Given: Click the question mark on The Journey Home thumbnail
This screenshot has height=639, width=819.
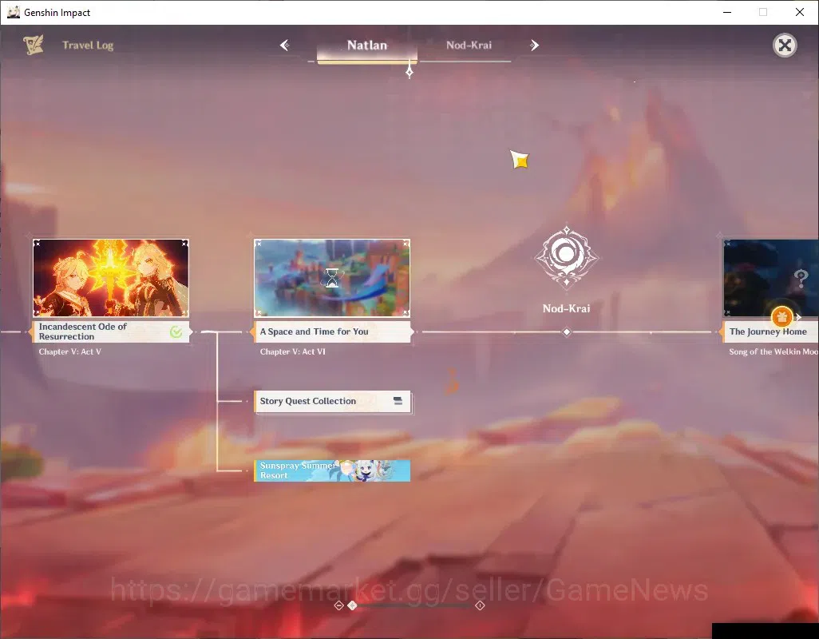Looking at the screenshot, I should [x=801, y=278].
